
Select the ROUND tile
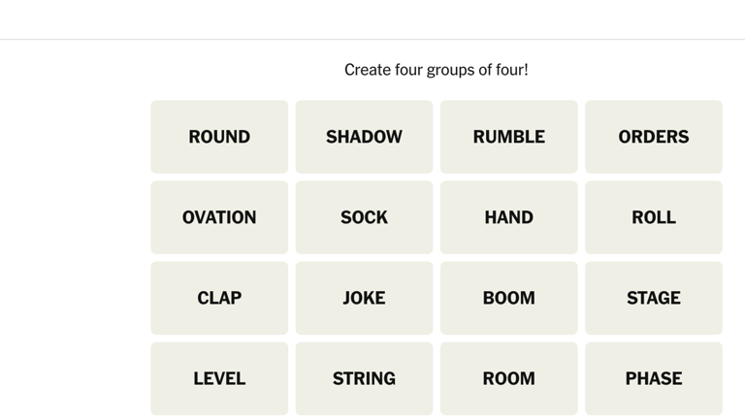pyautogui.click(x=219, y=137)
